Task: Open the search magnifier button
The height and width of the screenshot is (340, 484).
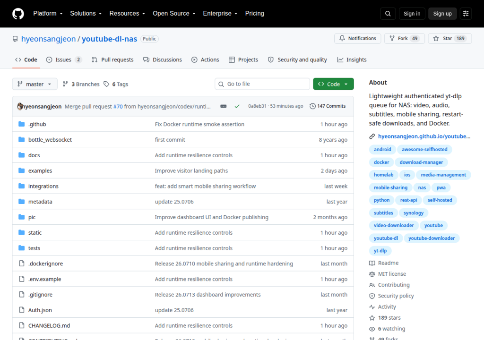Action: click(x=388, y=14)
